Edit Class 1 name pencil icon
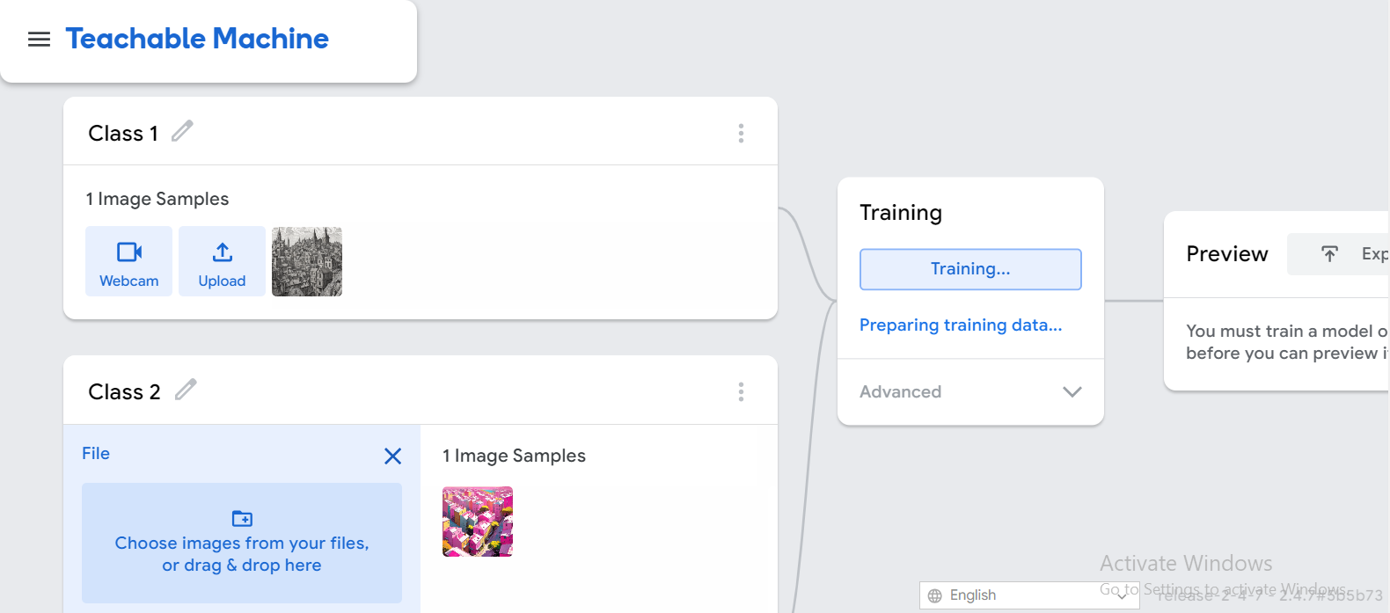The width and height of the screenshot is (1390, 613). click(x=182, y=131)
